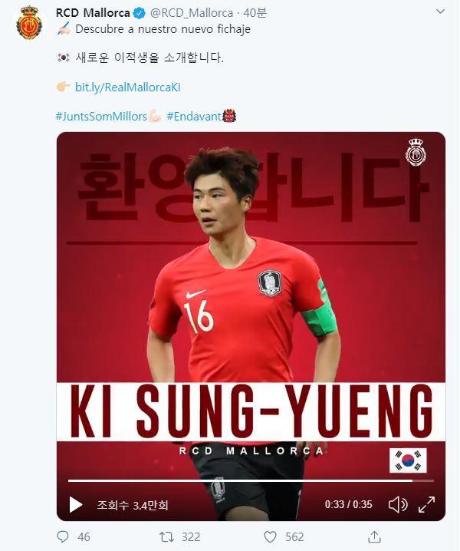Play the video with the play button

[x=75, y=505]
